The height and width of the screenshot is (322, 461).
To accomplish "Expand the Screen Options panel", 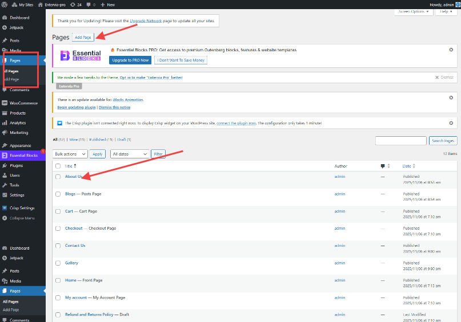I will tap(414, 11).
